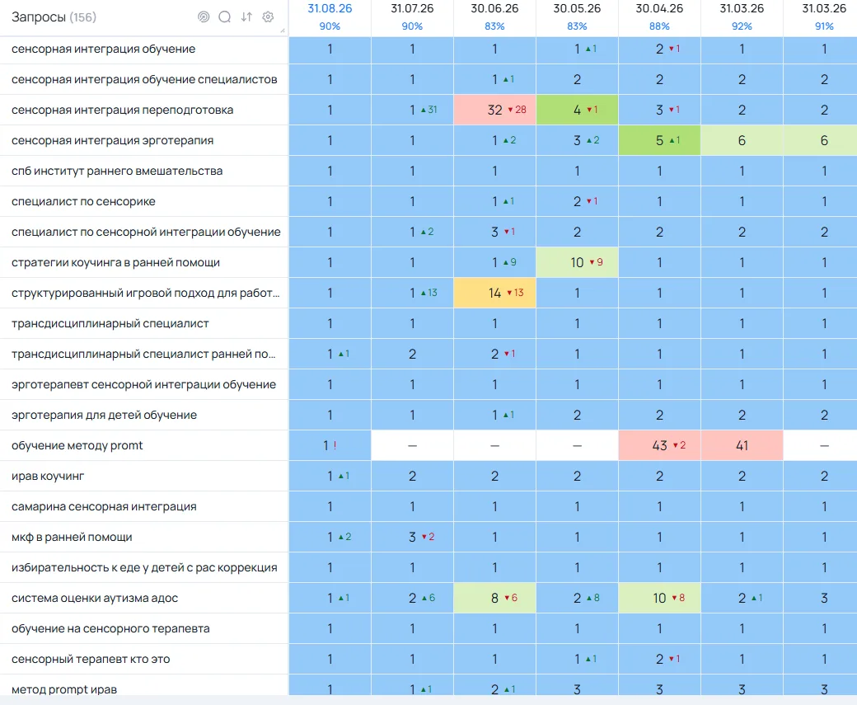857x705 pixels.
Task: Click cell 2 ▼1 in сенсорный терапевт кто это row
Action: pos(659,660)
